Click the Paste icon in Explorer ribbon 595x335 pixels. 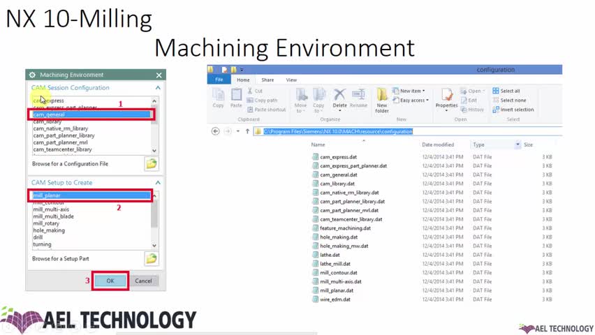236,98
